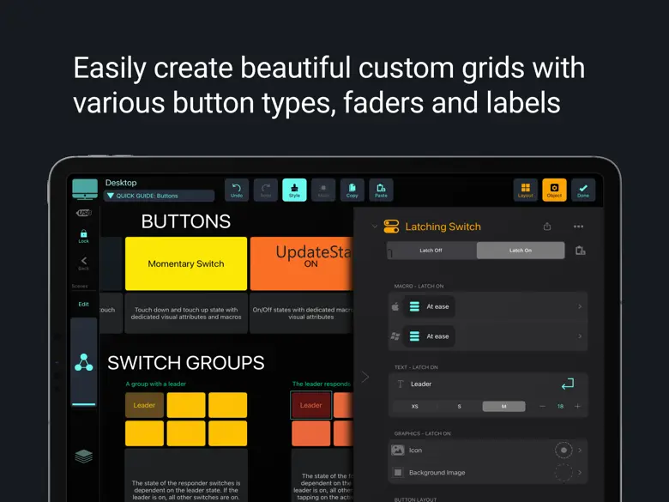This screenshot has width=669, height=502.
Task: Click the Undo icon in toolbar
Action: coord(237,190)
